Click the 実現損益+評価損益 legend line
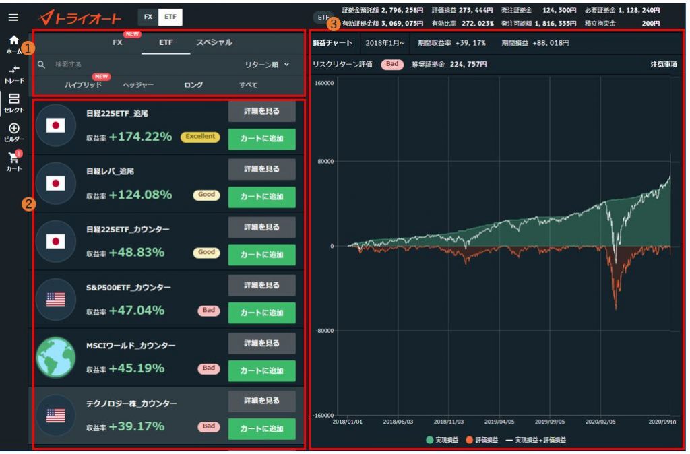Screen dimensions: 690x454 point(536,440)
